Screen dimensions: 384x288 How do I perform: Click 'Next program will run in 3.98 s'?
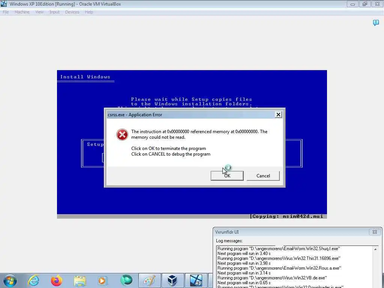(x=244, y=263)
